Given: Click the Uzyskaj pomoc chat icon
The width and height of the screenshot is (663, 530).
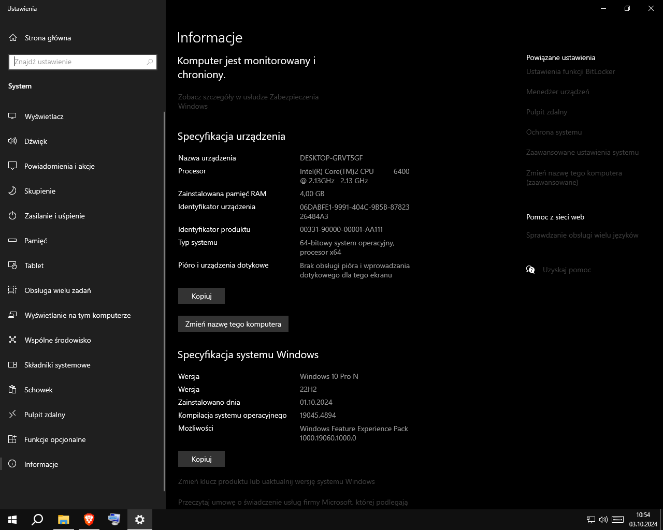Looking at the screenshot, I should [530, 270].
